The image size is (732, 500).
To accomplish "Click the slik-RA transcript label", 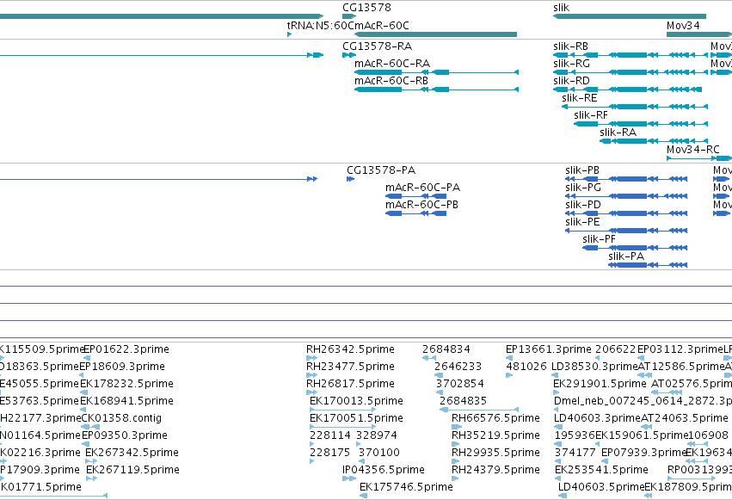I will (x=618, y=133).
